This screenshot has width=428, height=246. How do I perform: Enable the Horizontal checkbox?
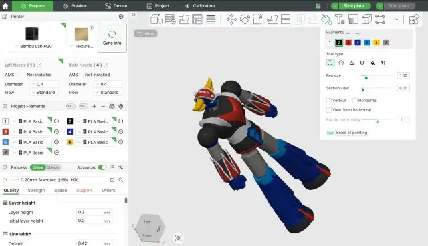click(x=355, y=101)
